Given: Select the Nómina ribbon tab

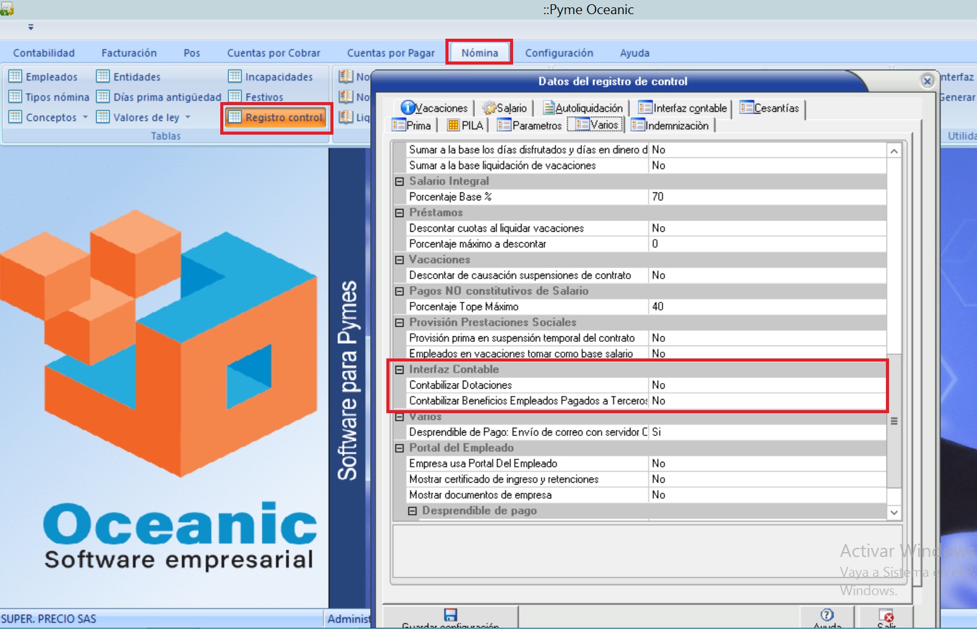Looking at the screenshot, I should pos(480,53).
